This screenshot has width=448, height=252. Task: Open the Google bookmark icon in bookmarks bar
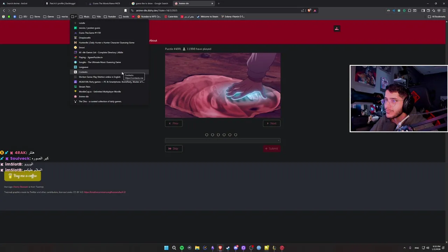pyautogui.click(x=3, y=16)
